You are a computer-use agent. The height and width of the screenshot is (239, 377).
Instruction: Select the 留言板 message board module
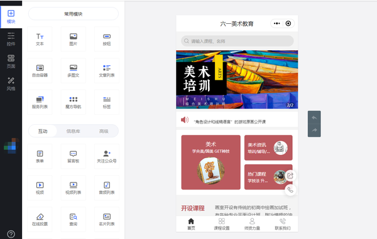point(74,156)
